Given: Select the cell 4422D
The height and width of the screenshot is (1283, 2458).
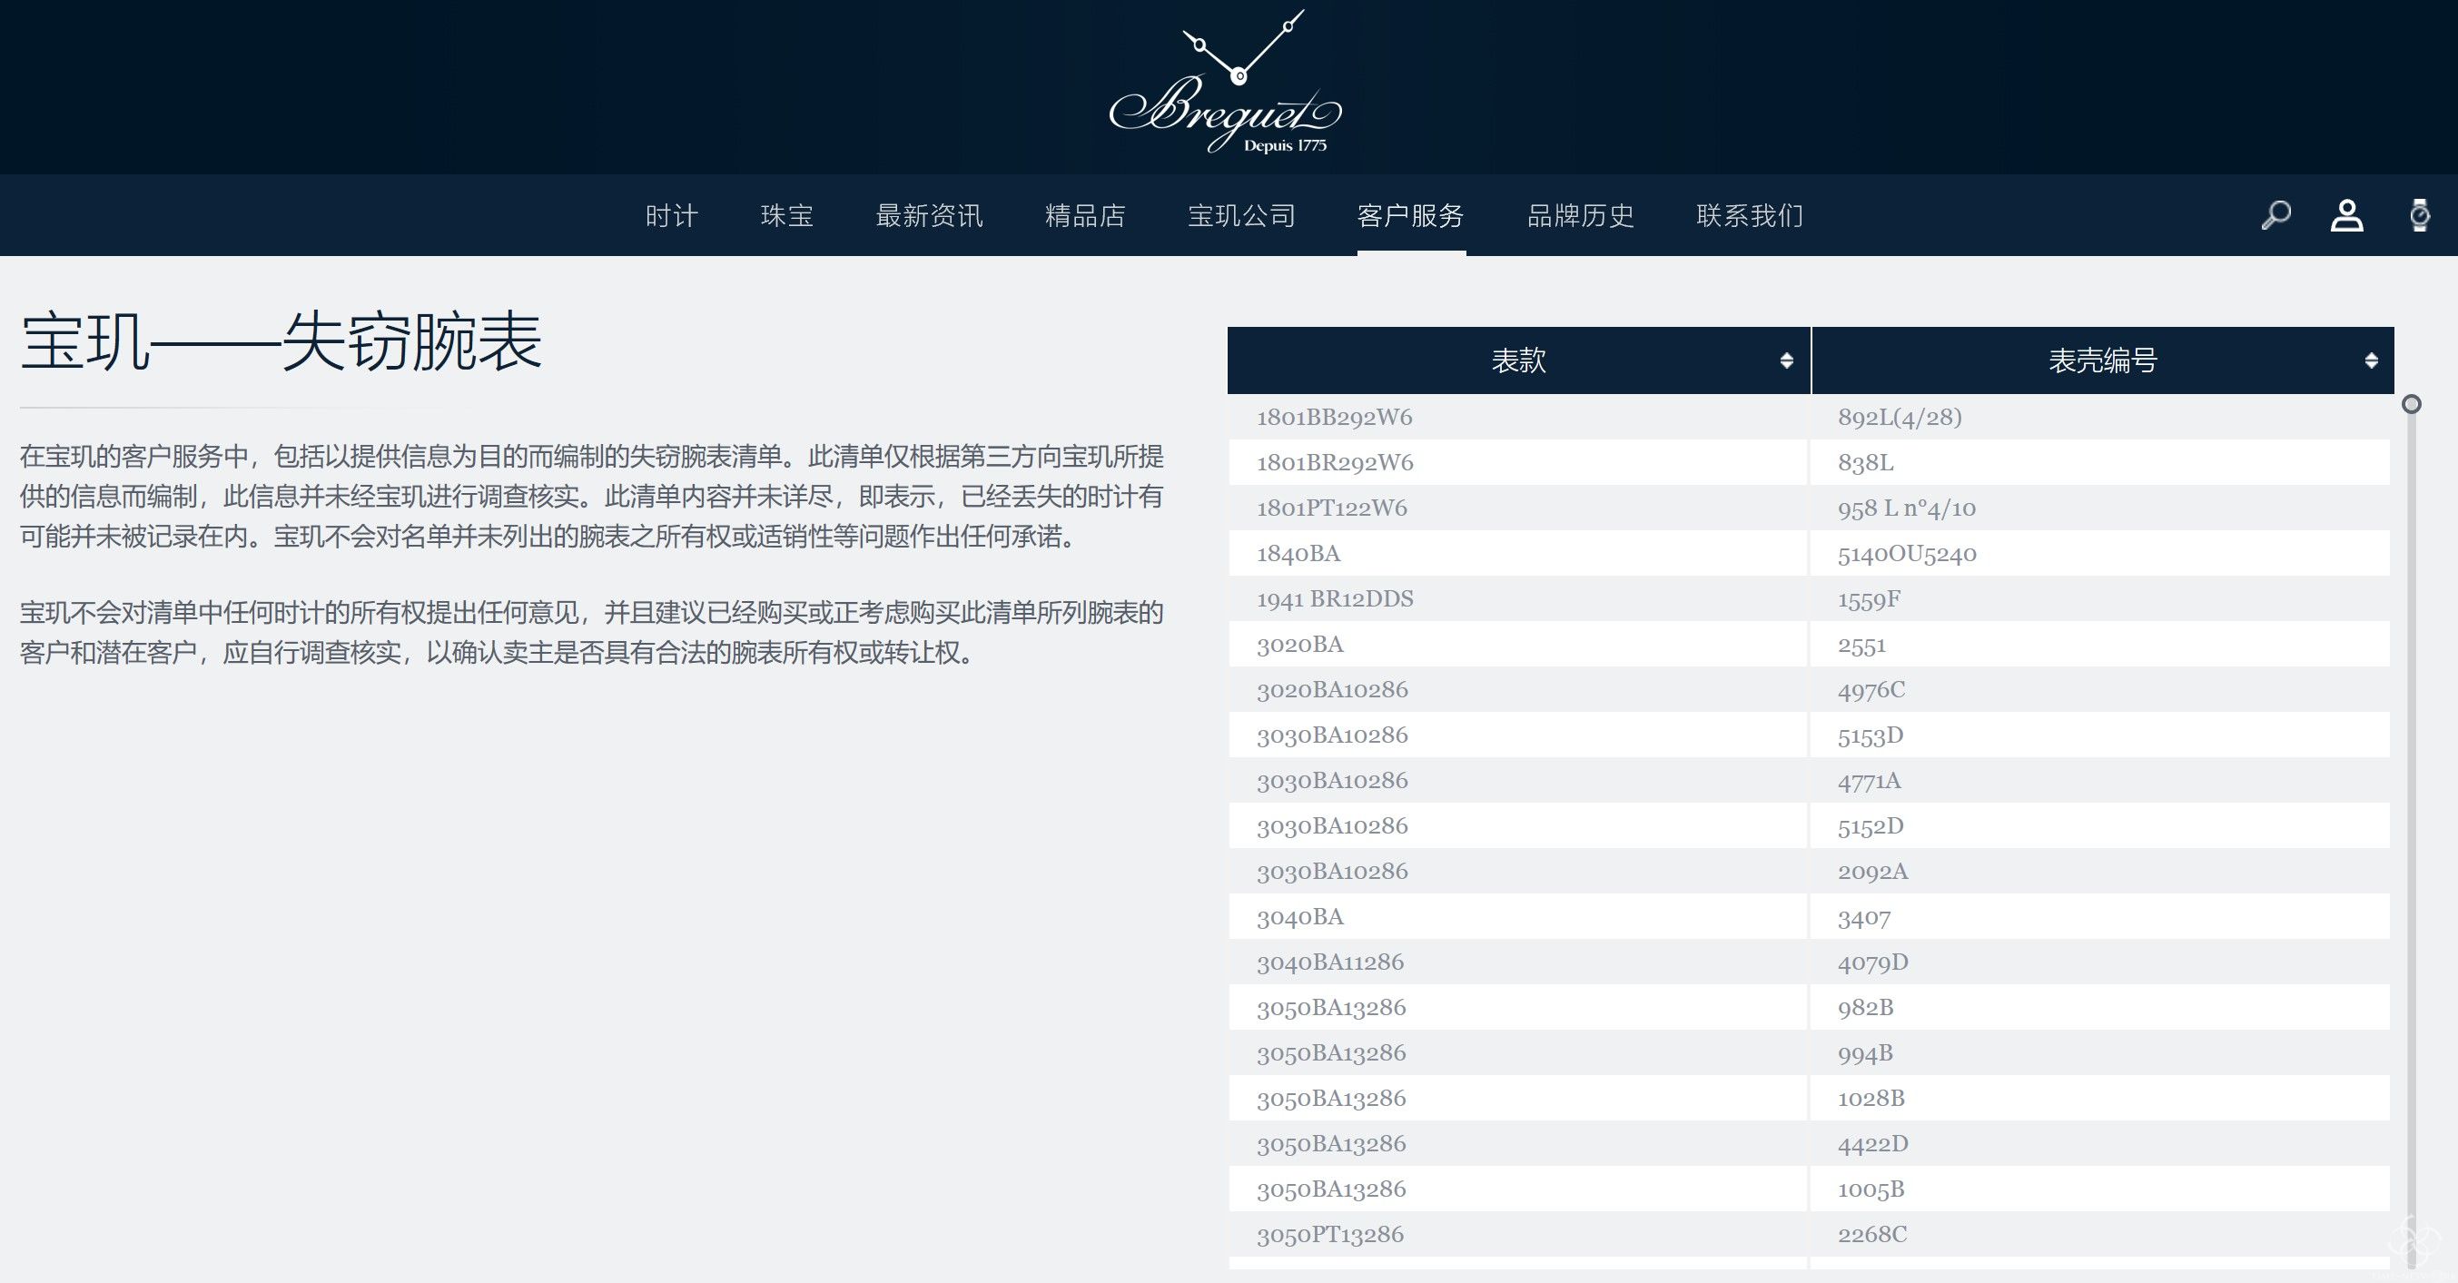Looking at the screenshot, I should (x=2100, y=1144).
